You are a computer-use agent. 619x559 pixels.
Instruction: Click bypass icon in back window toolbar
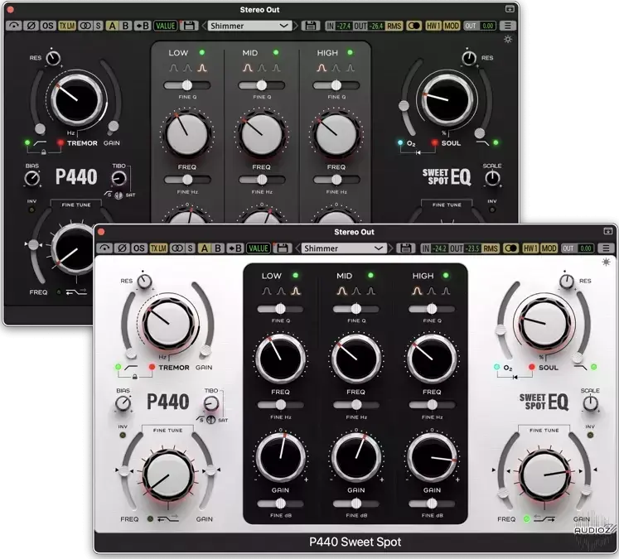coord(14,26)
